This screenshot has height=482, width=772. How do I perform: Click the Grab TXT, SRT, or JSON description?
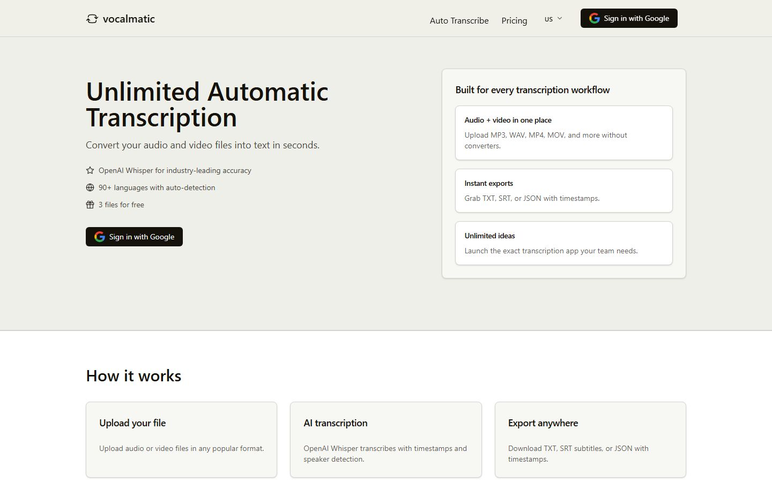point(532,198)
